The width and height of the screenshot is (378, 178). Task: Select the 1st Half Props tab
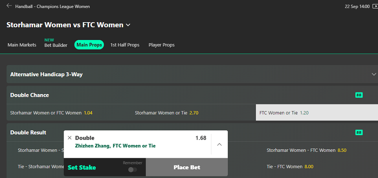pos(125,45)
